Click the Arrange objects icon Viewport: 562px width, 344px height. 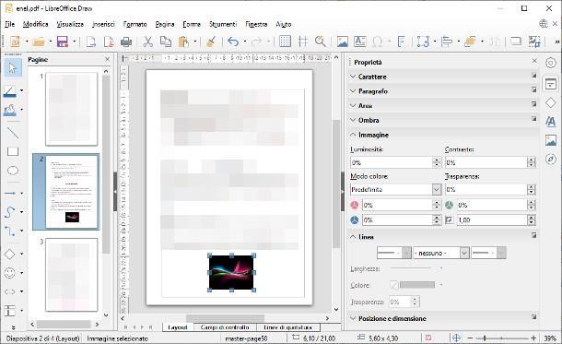(470, 42)
